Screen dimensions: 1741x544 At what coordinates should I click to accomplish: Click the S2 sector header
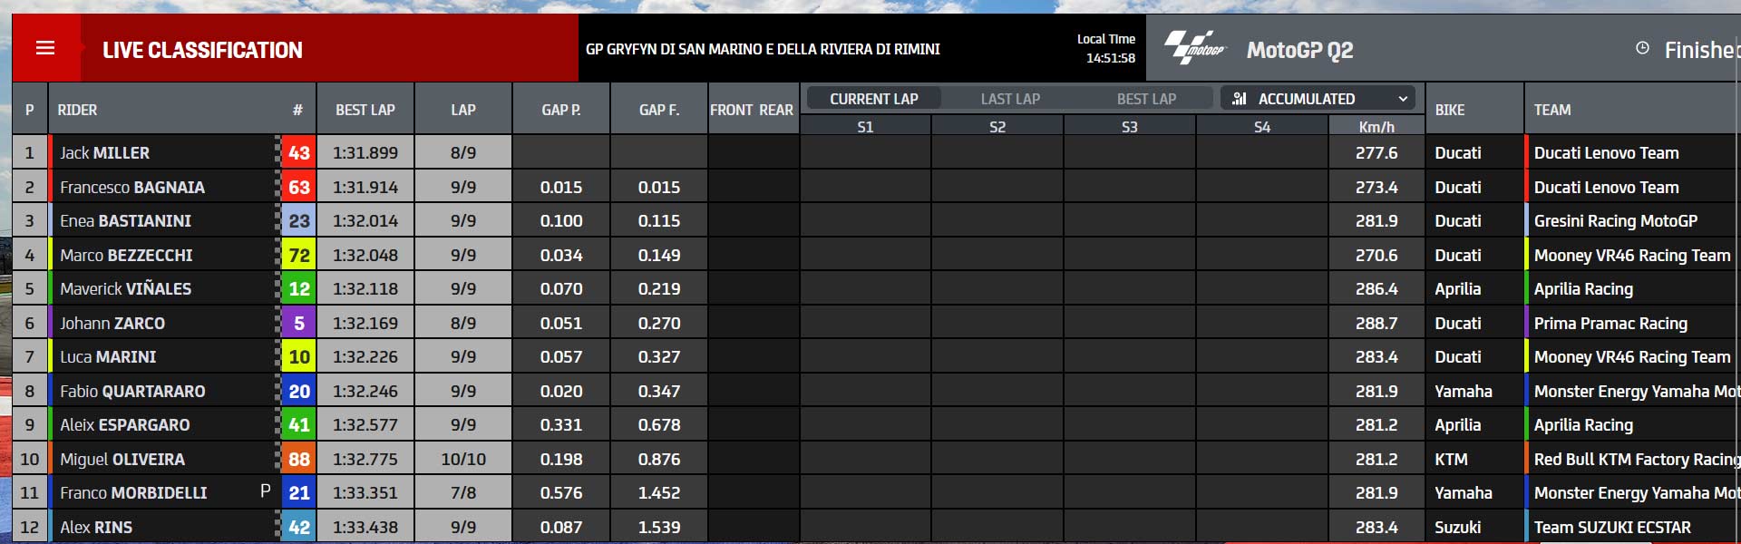tap(997, 127)
